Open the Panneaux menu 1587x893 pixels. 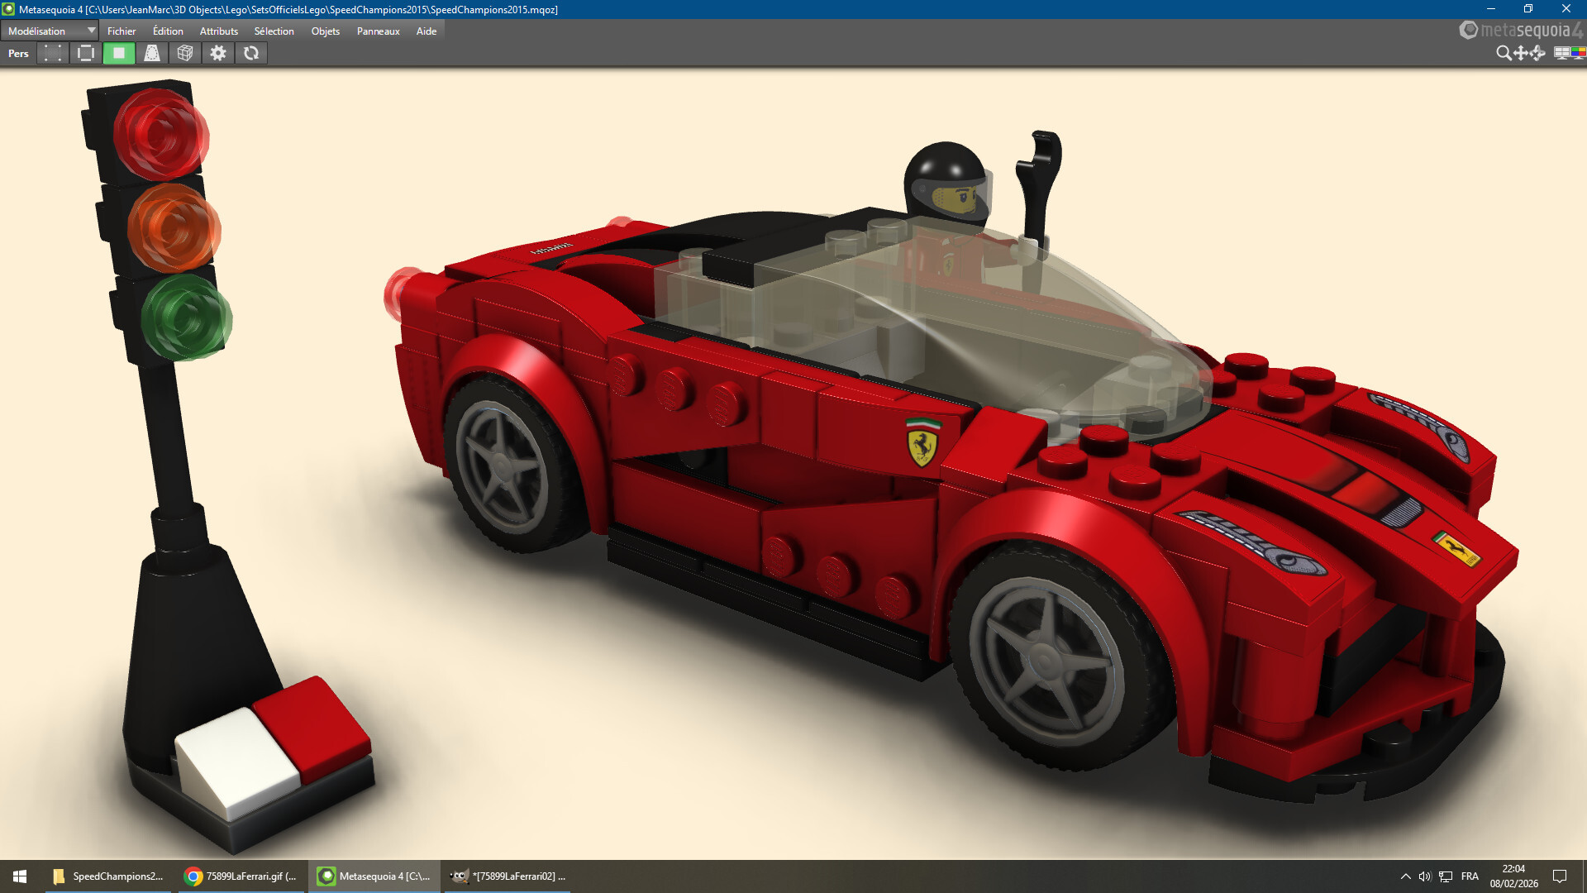pos(378,31)
